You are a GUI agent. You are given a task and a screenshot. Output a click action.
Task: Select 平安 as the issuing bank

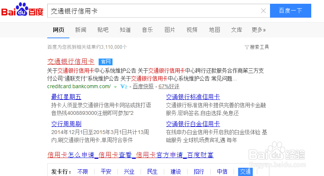click(x=106, y=171)
